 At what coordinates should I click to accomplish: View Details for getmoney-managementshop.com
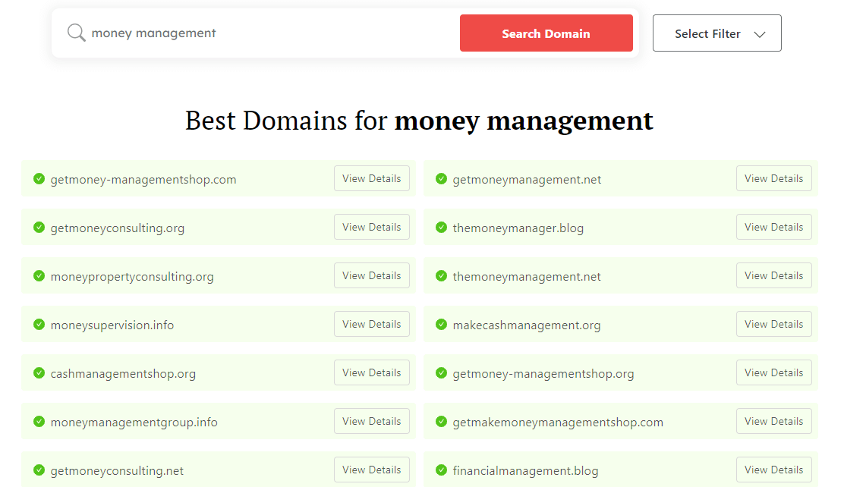[371, 178]
